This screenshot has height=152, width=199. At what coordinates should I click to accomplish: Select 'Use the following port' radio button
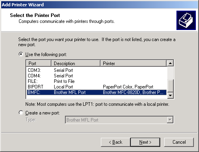21,54
